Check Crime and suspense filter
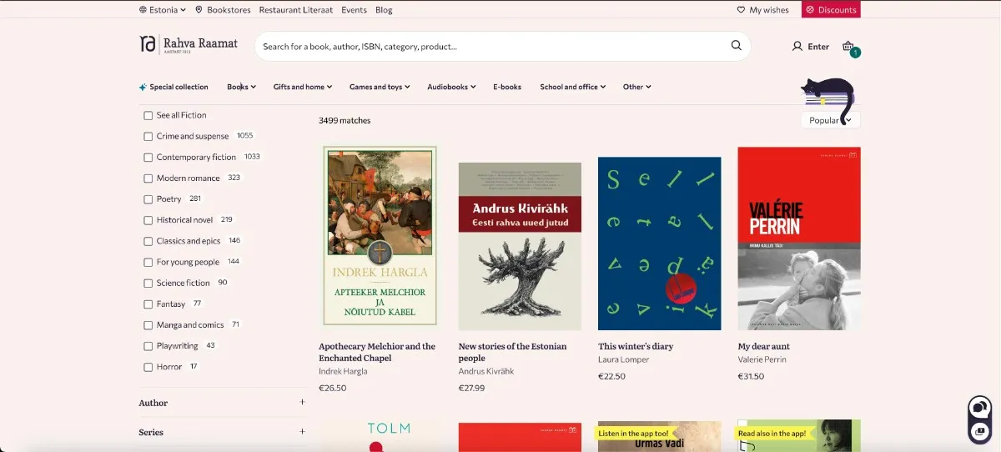The width and height of the screenshot is (1001, 452). coord(148,136)
